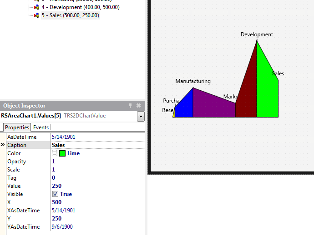Select the Properties tab

(17, 127)
